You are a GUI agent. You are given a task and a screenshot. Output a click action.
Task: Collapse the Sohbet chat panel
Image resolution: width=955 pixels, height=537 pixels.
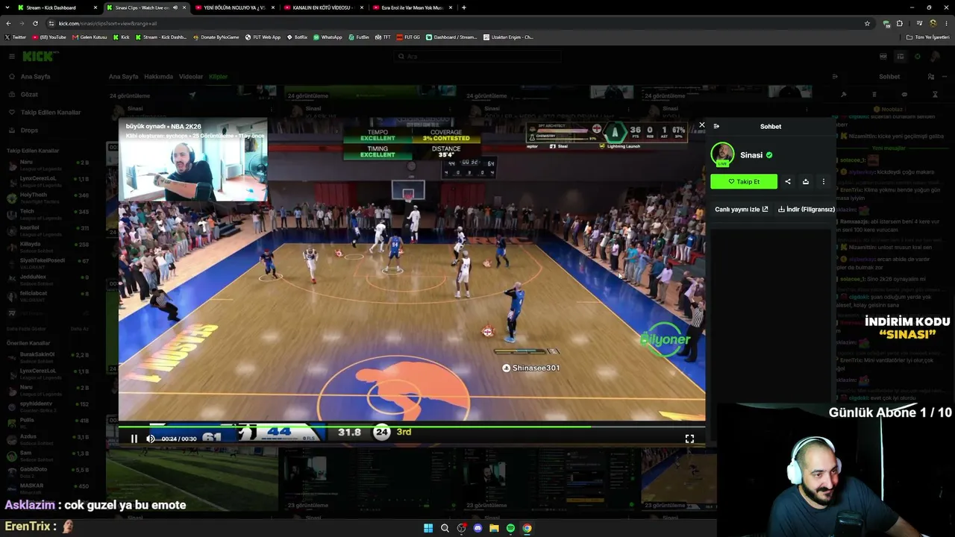click(x=716, y=126)
